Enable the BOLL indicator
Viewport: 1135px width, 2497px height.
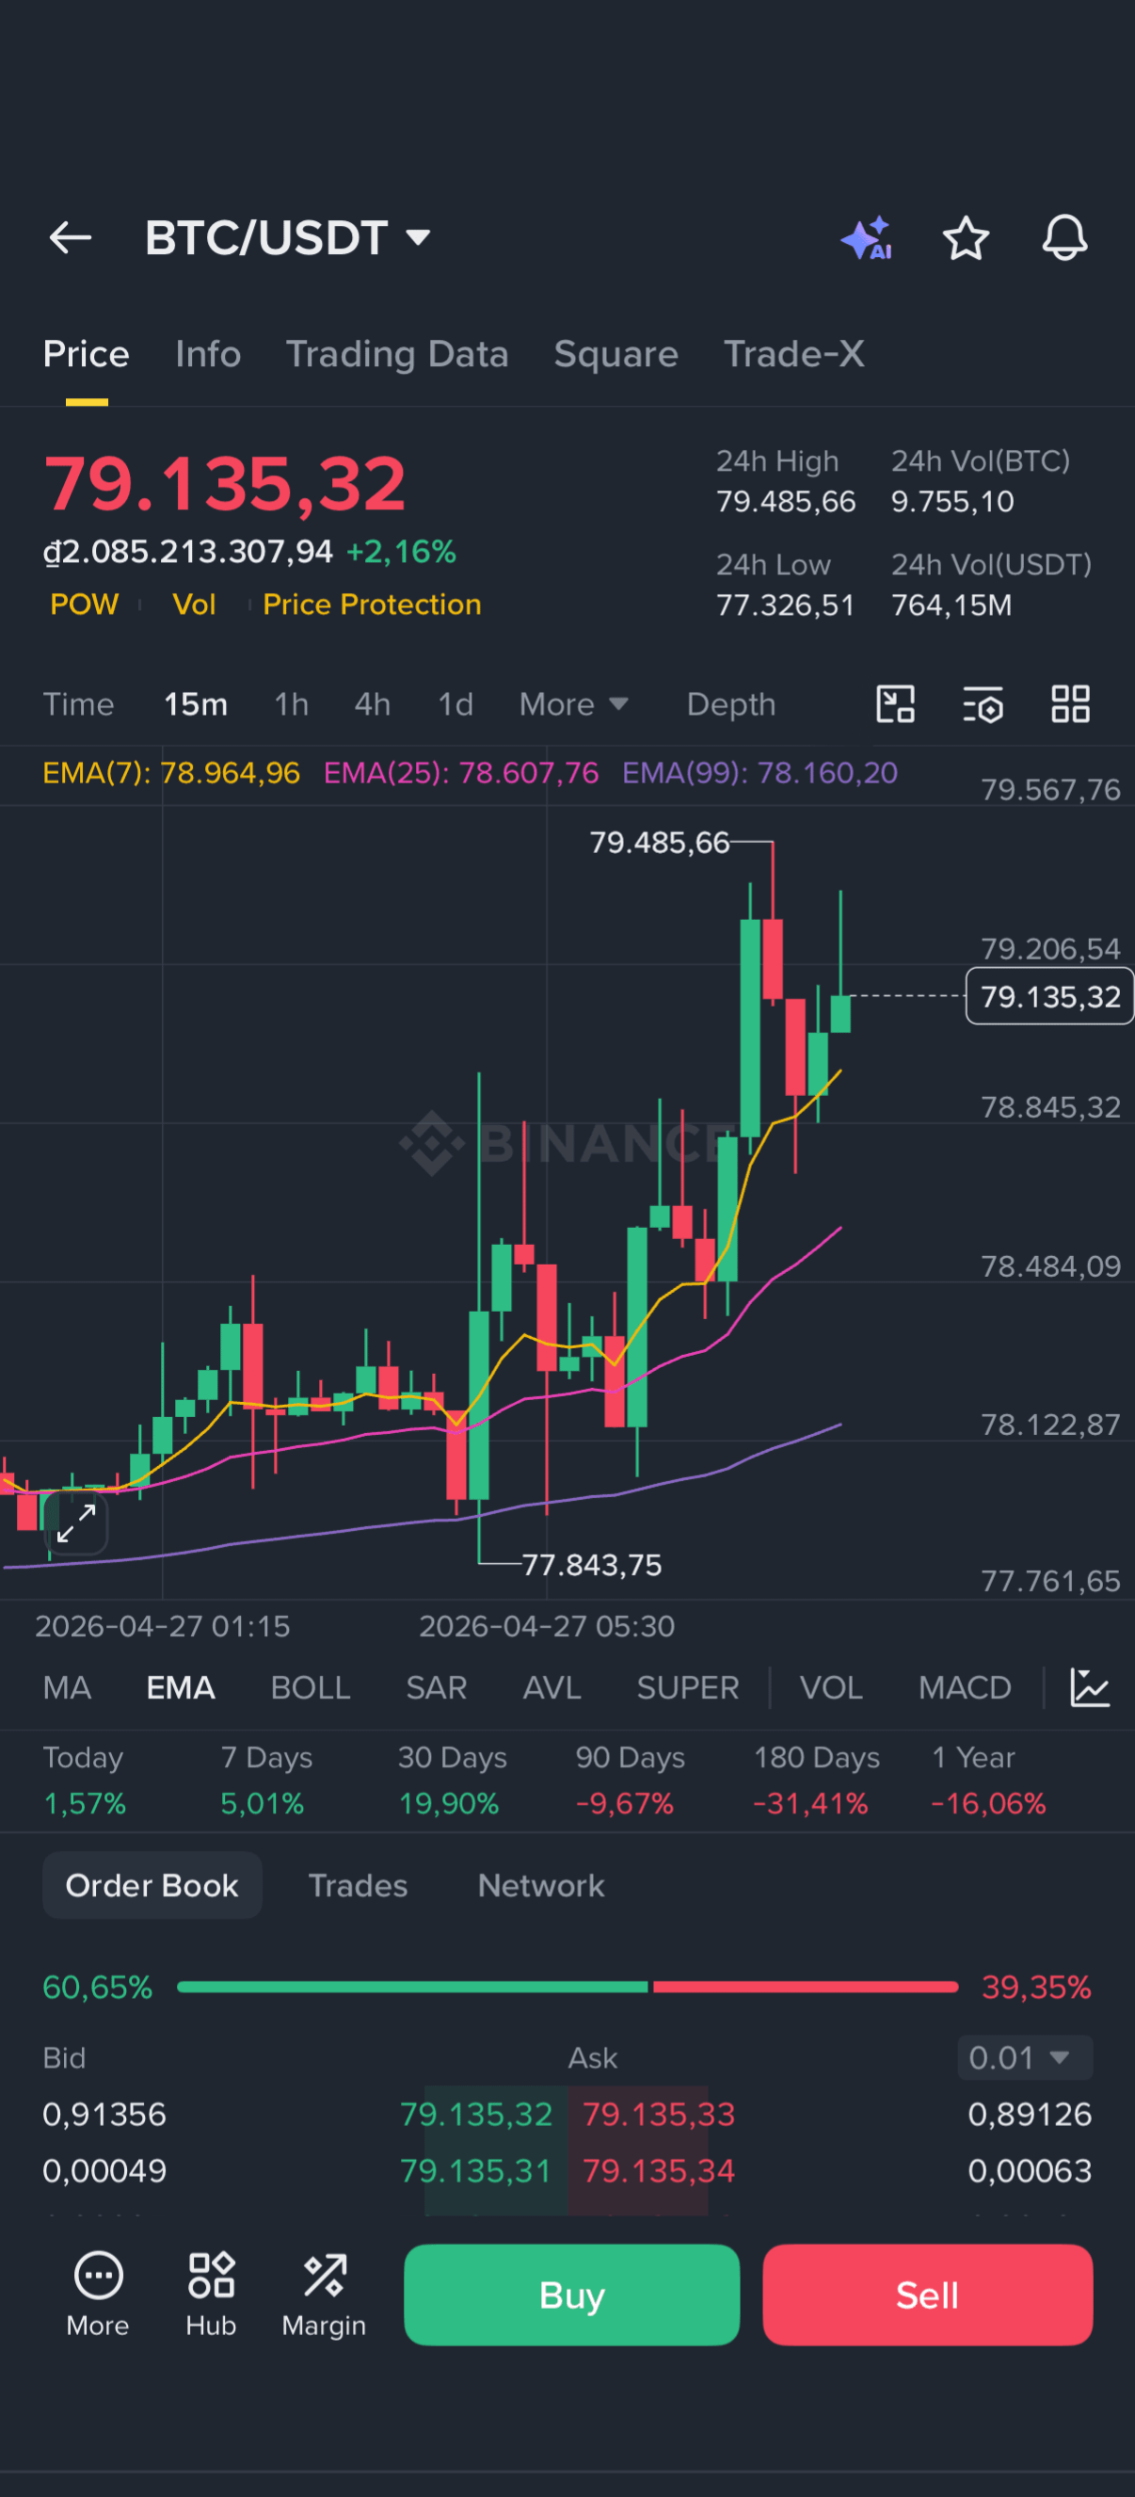(x=311, y=1687)
